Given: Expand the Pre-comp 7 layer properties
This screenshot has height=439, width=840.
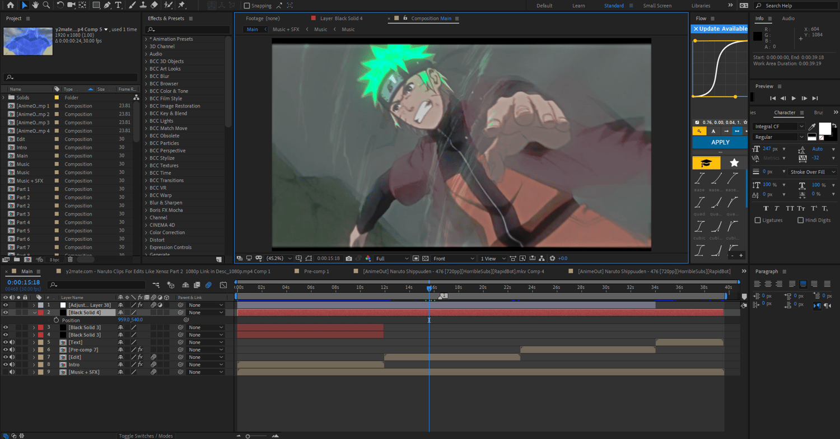Looking at the screenshot, I should (x=34, y=349).
